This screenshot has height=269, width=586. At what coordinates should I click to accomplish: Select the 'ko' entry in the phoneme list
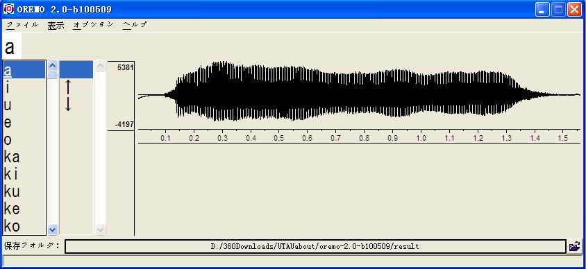[x=24, y=226]
